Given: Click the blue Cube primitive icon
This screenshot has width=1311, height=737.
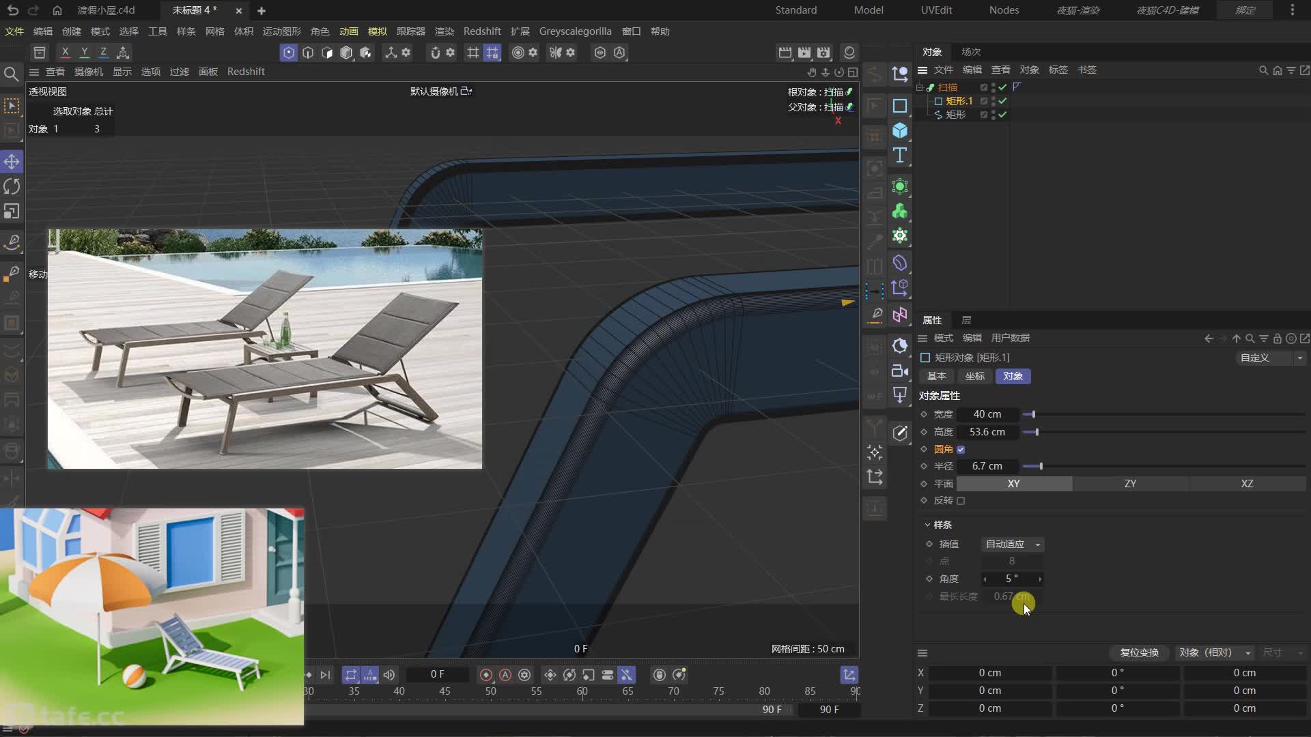Looking at the screenshot, I should 900,130.
